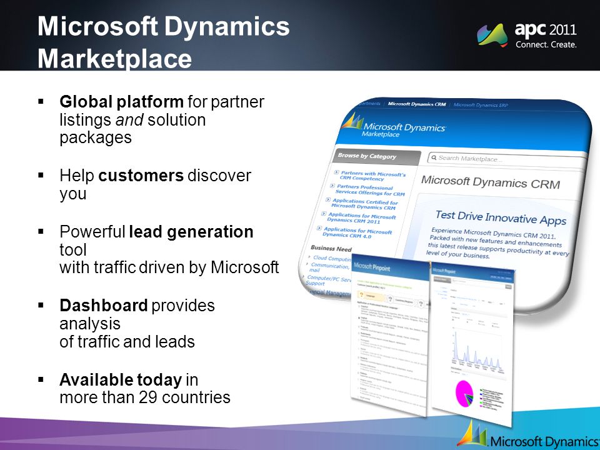This screenshot has height=450, width=600.
Task: Open Applications for Microsoft Dynamics CRM 2011
Action: pyautogui.click(x=361, y=219)
